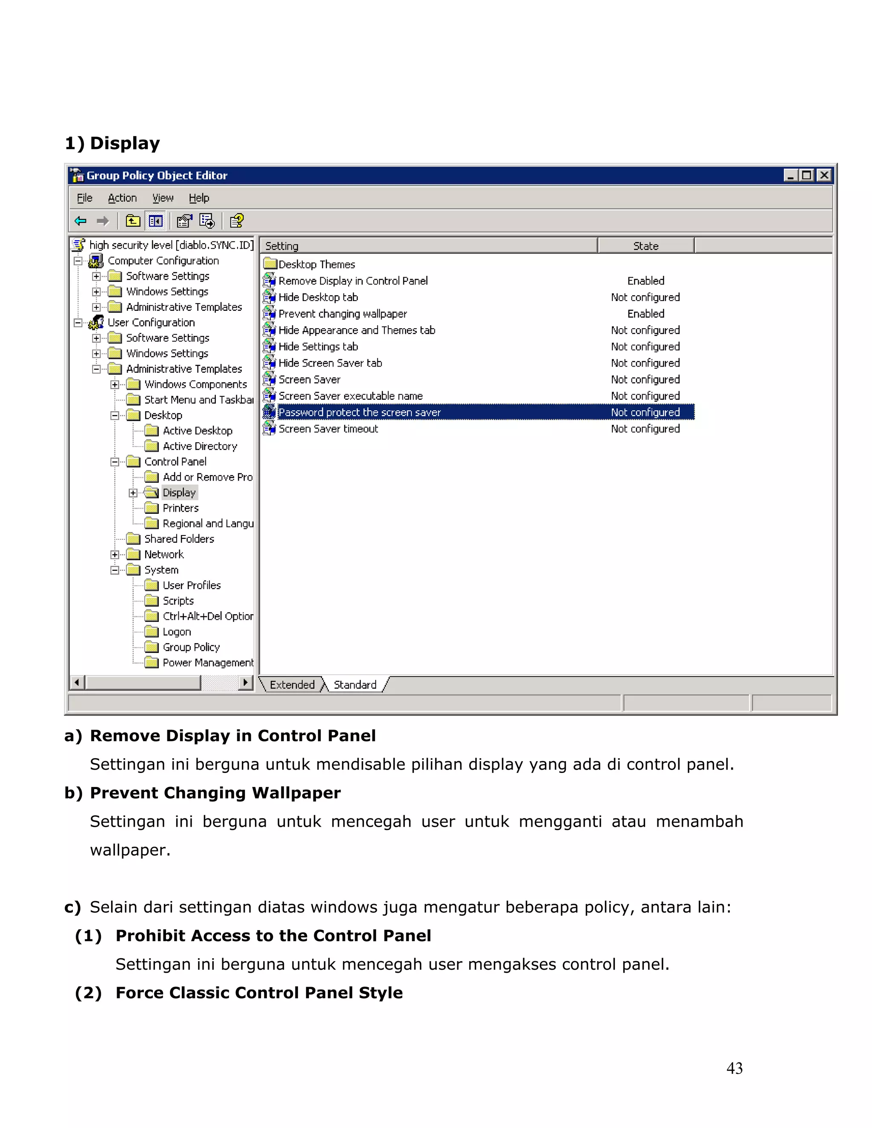This screenshot has height=1128, width=872.
Task: Expand the Network folder node
Action: tap(115, 555)
